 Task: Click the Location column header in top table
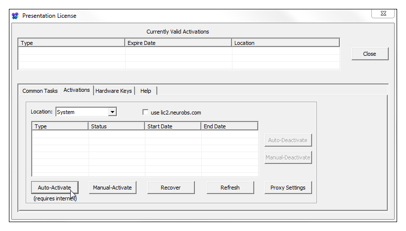click(x=285, y=43)
